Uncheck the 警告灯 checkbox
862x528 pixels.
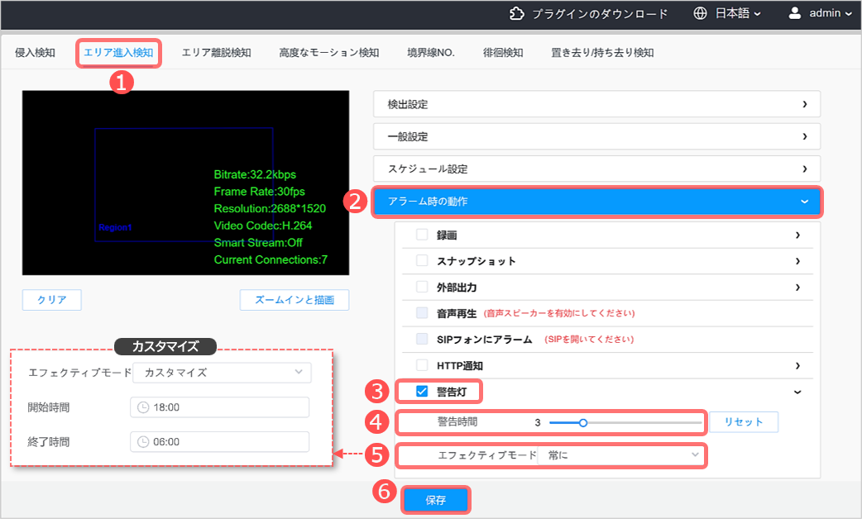(422, 391)
